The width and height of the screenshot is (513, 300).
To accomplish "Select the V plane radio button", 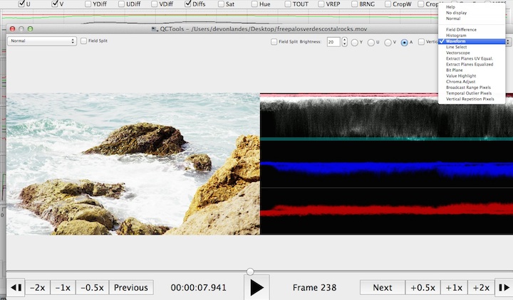I will [390, 43].
